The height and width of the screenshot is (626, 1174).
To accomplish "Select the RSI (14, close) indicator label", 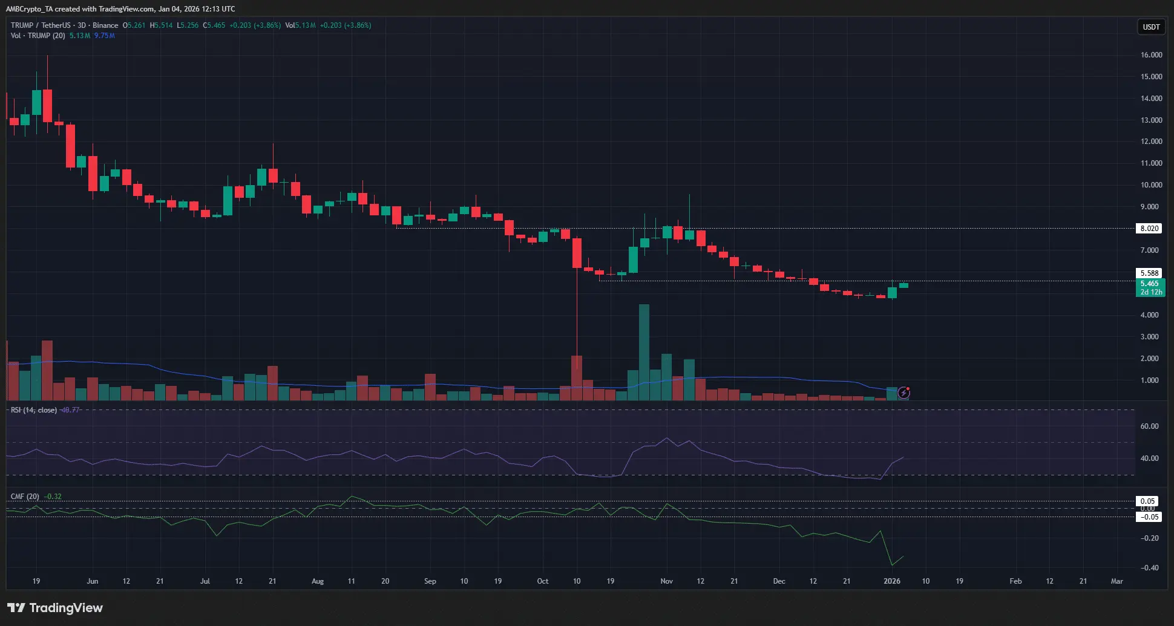I will tap(33, 409).
